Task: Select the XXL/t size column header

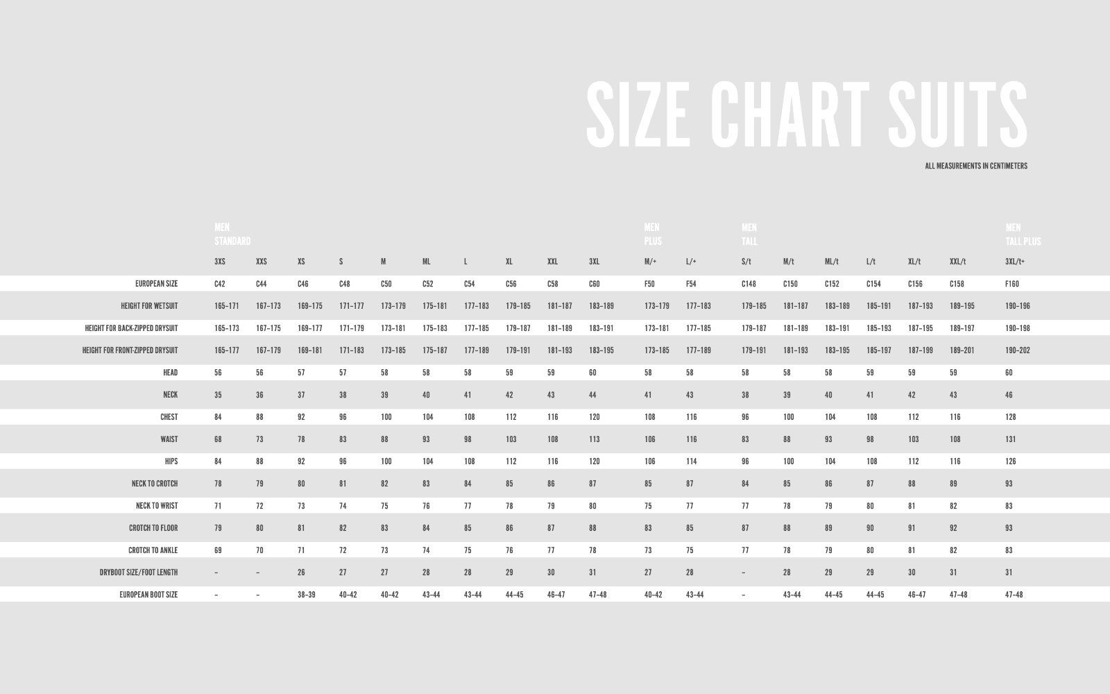Action: tap(957, 262)
